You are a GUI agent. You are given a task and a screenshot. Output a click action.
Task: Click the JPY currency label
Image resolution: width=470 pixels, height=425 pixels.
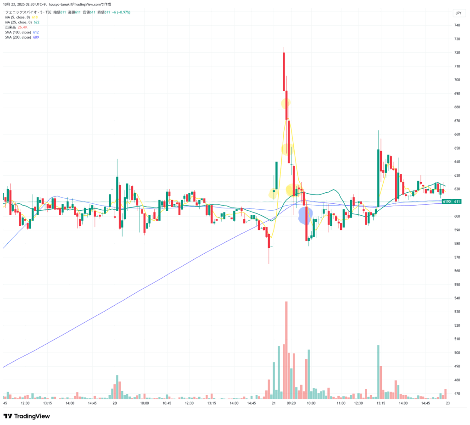click(458, 13)
